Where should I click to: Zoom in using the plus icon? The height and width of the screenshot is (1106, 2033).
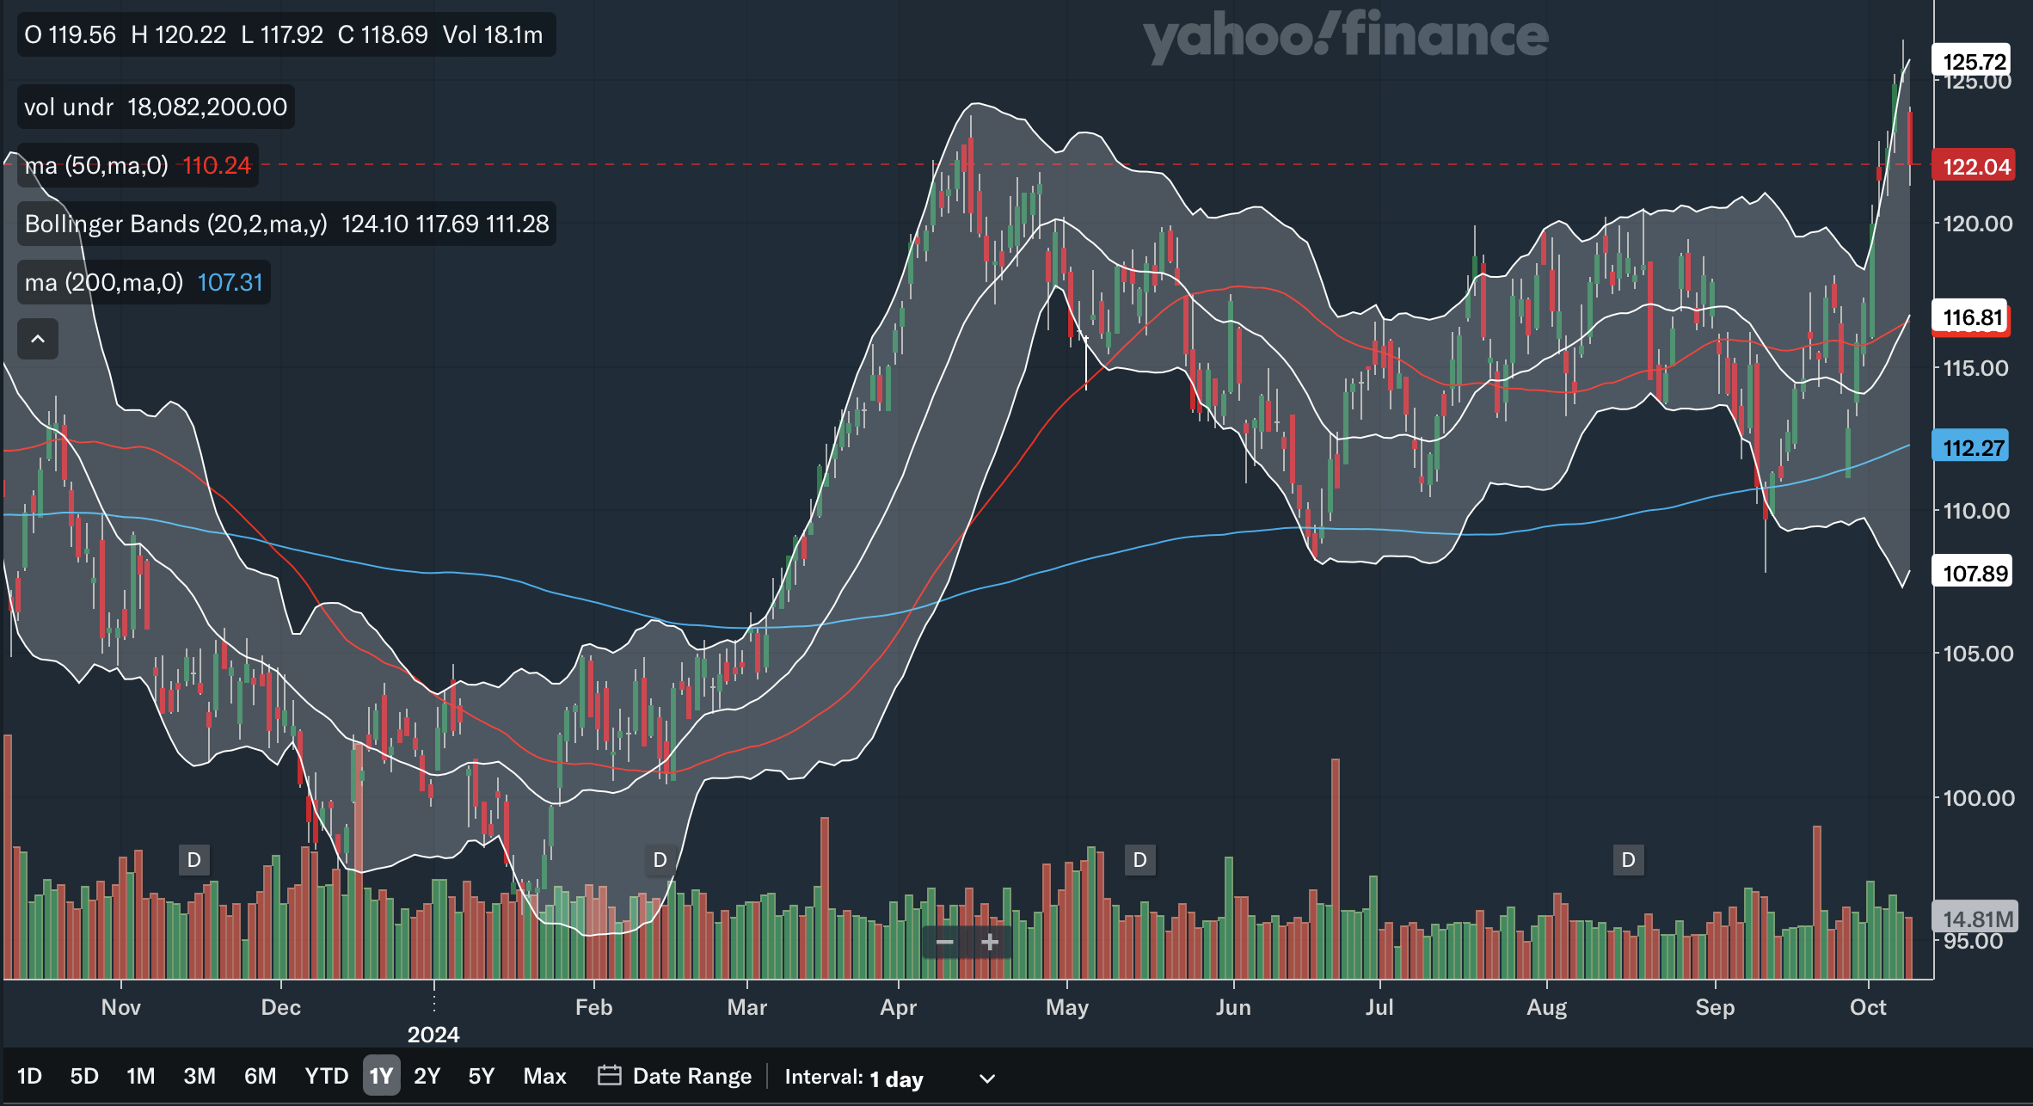(989, 943)
